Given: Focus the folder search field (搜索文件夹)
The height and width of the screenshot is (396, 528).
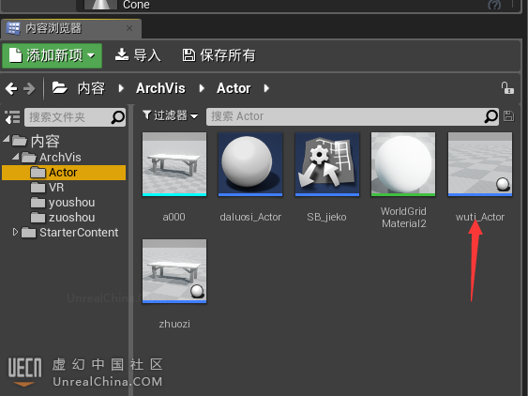Looking at the screenshot, I should (75, 117).
